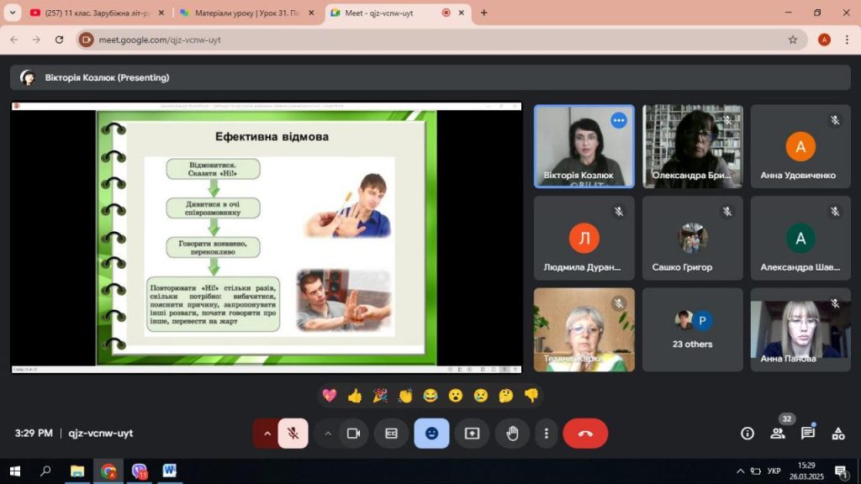Open chat with everyone

808,434
